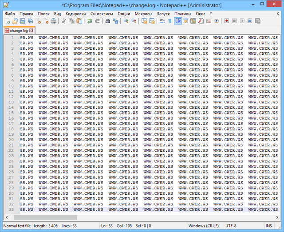Screen dimensions: 284x232
Task: Toggle word wrap toolbar button
Action: [x=162, y=21]
